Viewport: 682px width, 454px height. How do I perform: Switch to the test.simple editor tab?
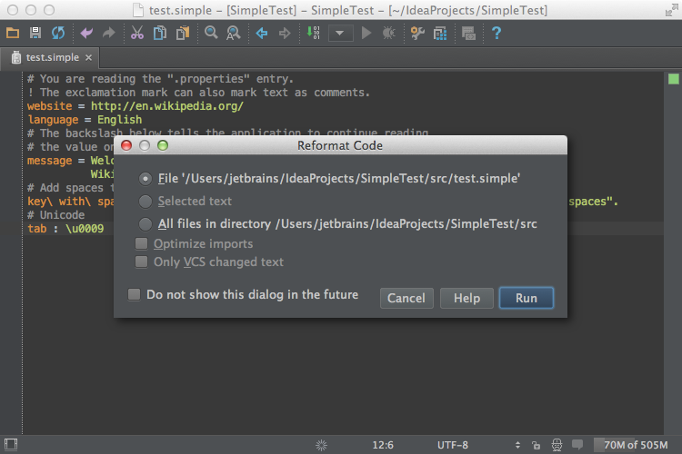(x=52, y=57)
